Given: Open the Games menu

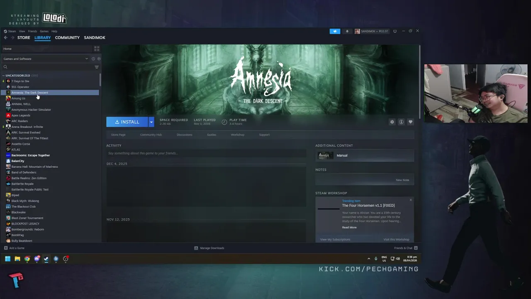Looking at the screenshot, I should coord(44,31).
